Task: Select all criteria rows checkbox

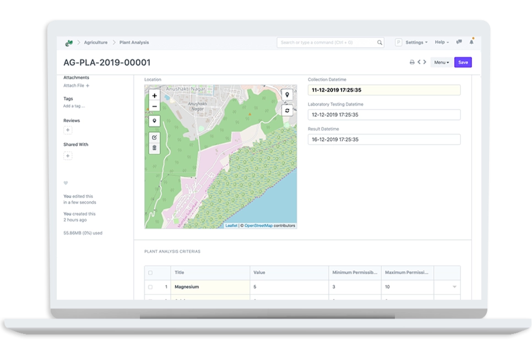Action: 150,273
